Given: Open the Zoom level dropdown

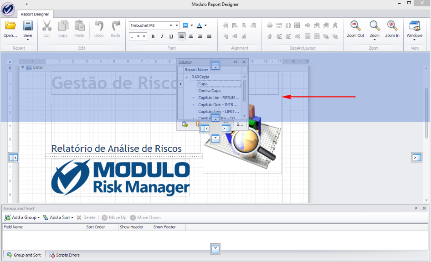Looking at the screenshot, I should [375, 40].
